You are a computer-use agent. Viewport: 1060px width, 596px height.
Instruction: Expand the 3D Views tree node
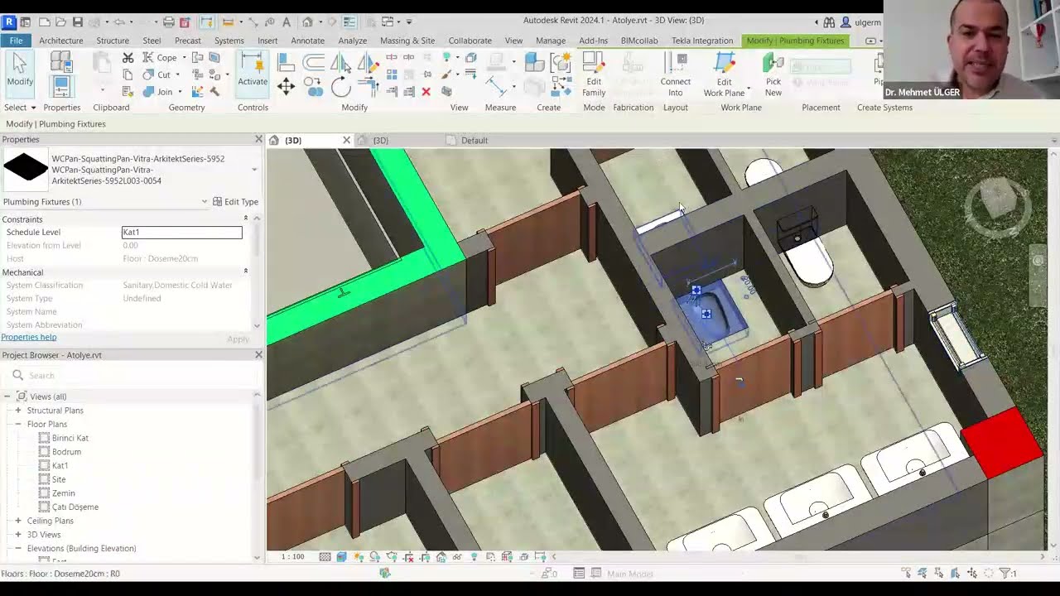pyautogui.click(x=18, y=535)
